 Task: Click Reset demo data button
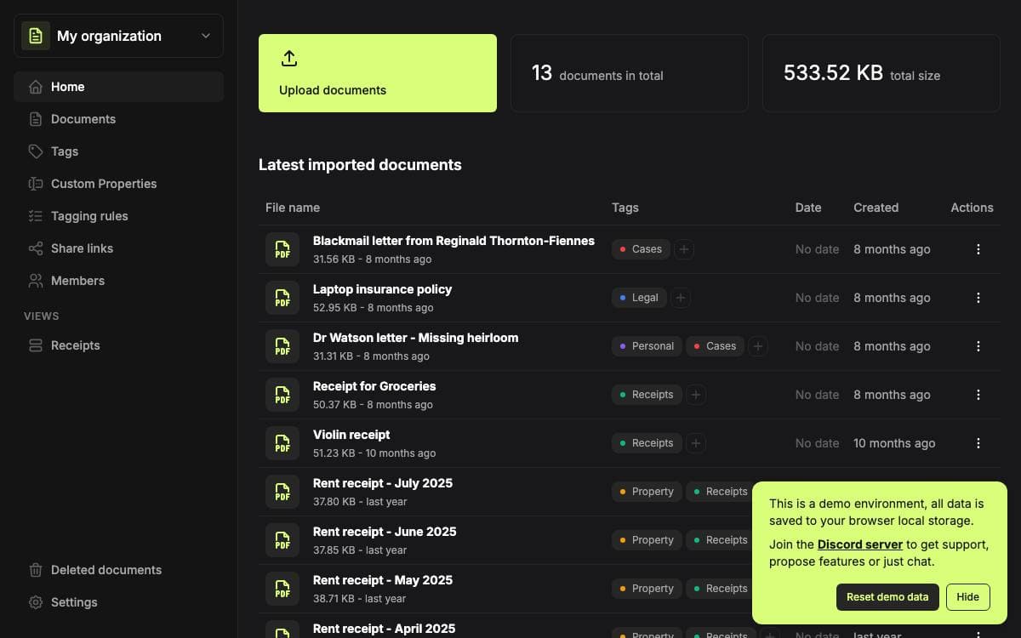(x=887, y=597)
